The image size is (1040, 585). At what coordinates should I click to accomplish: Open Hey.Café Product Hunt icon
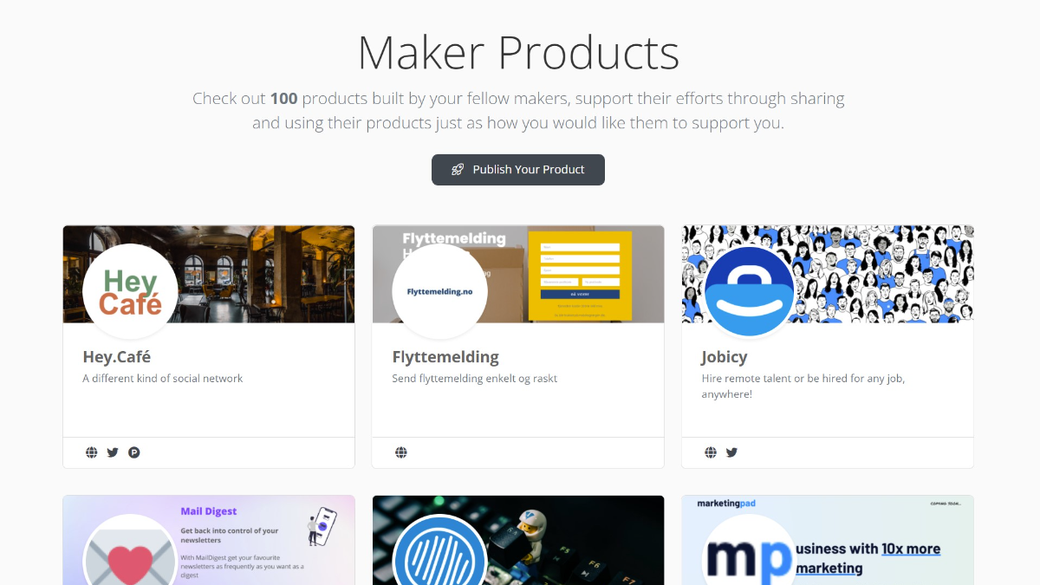(134, 452)
